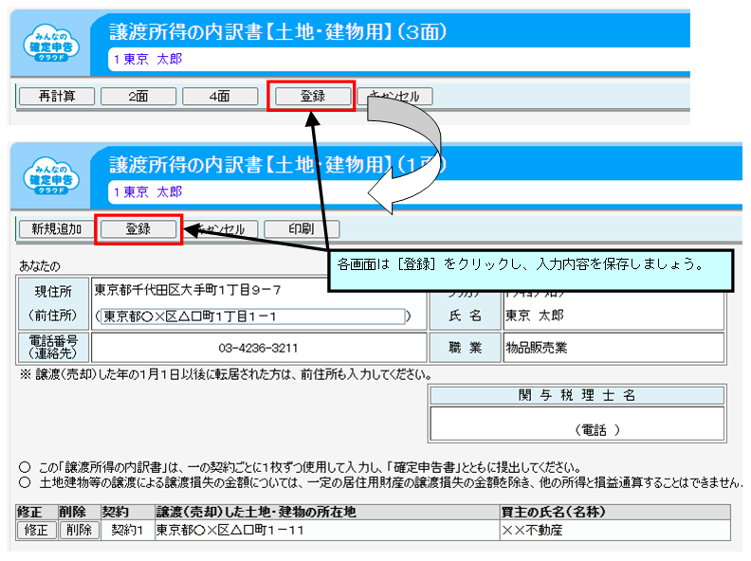Click the 譲渡(売却)した土地・建物の所在地 column header
Image resolution: width=751 pixels, height=561 pixels.
[327, 512]
